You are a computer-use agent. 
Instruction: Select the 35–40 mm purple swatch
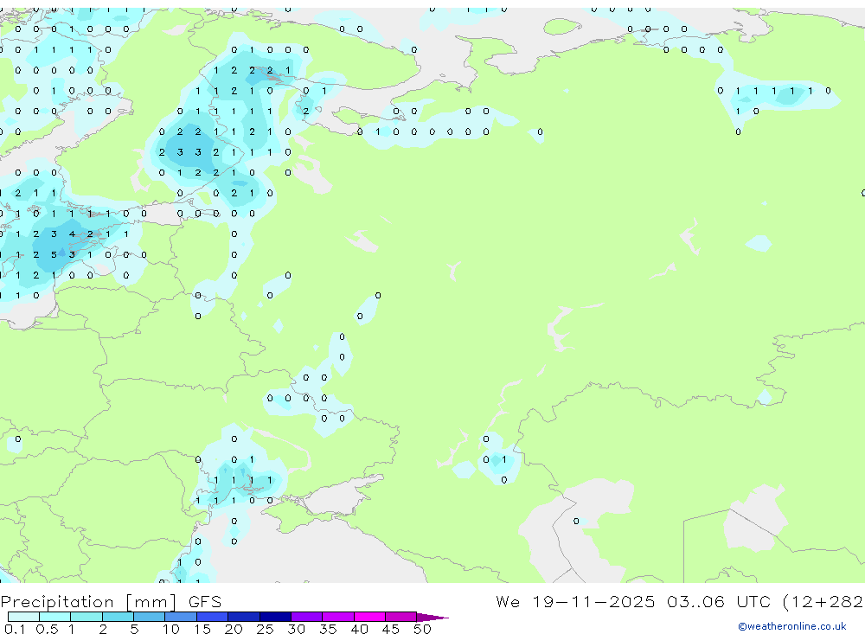[338, 617]
